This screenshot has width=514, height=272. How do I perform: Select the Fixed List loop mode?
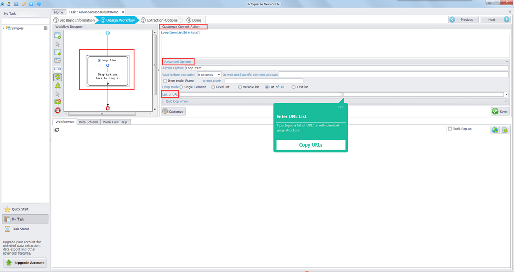click(213, 87)
